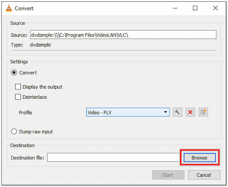Viewport: 228px width, 187px height.
Task: Enable Display the output checkbox
Action: coord(18,87)
